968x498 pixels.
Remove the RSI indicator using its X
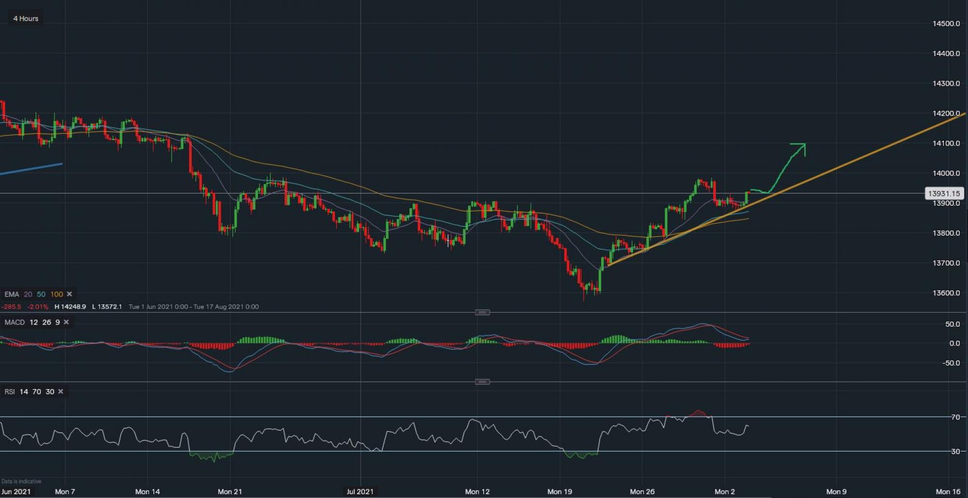pyautogui.click(x=60, y=392)
